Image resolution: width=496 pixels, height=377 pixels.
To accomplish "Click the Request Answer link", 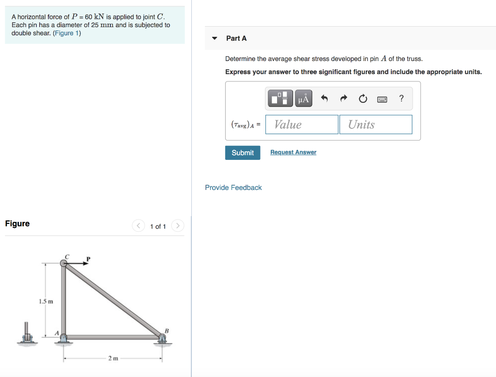I will [x=293, y=152].
